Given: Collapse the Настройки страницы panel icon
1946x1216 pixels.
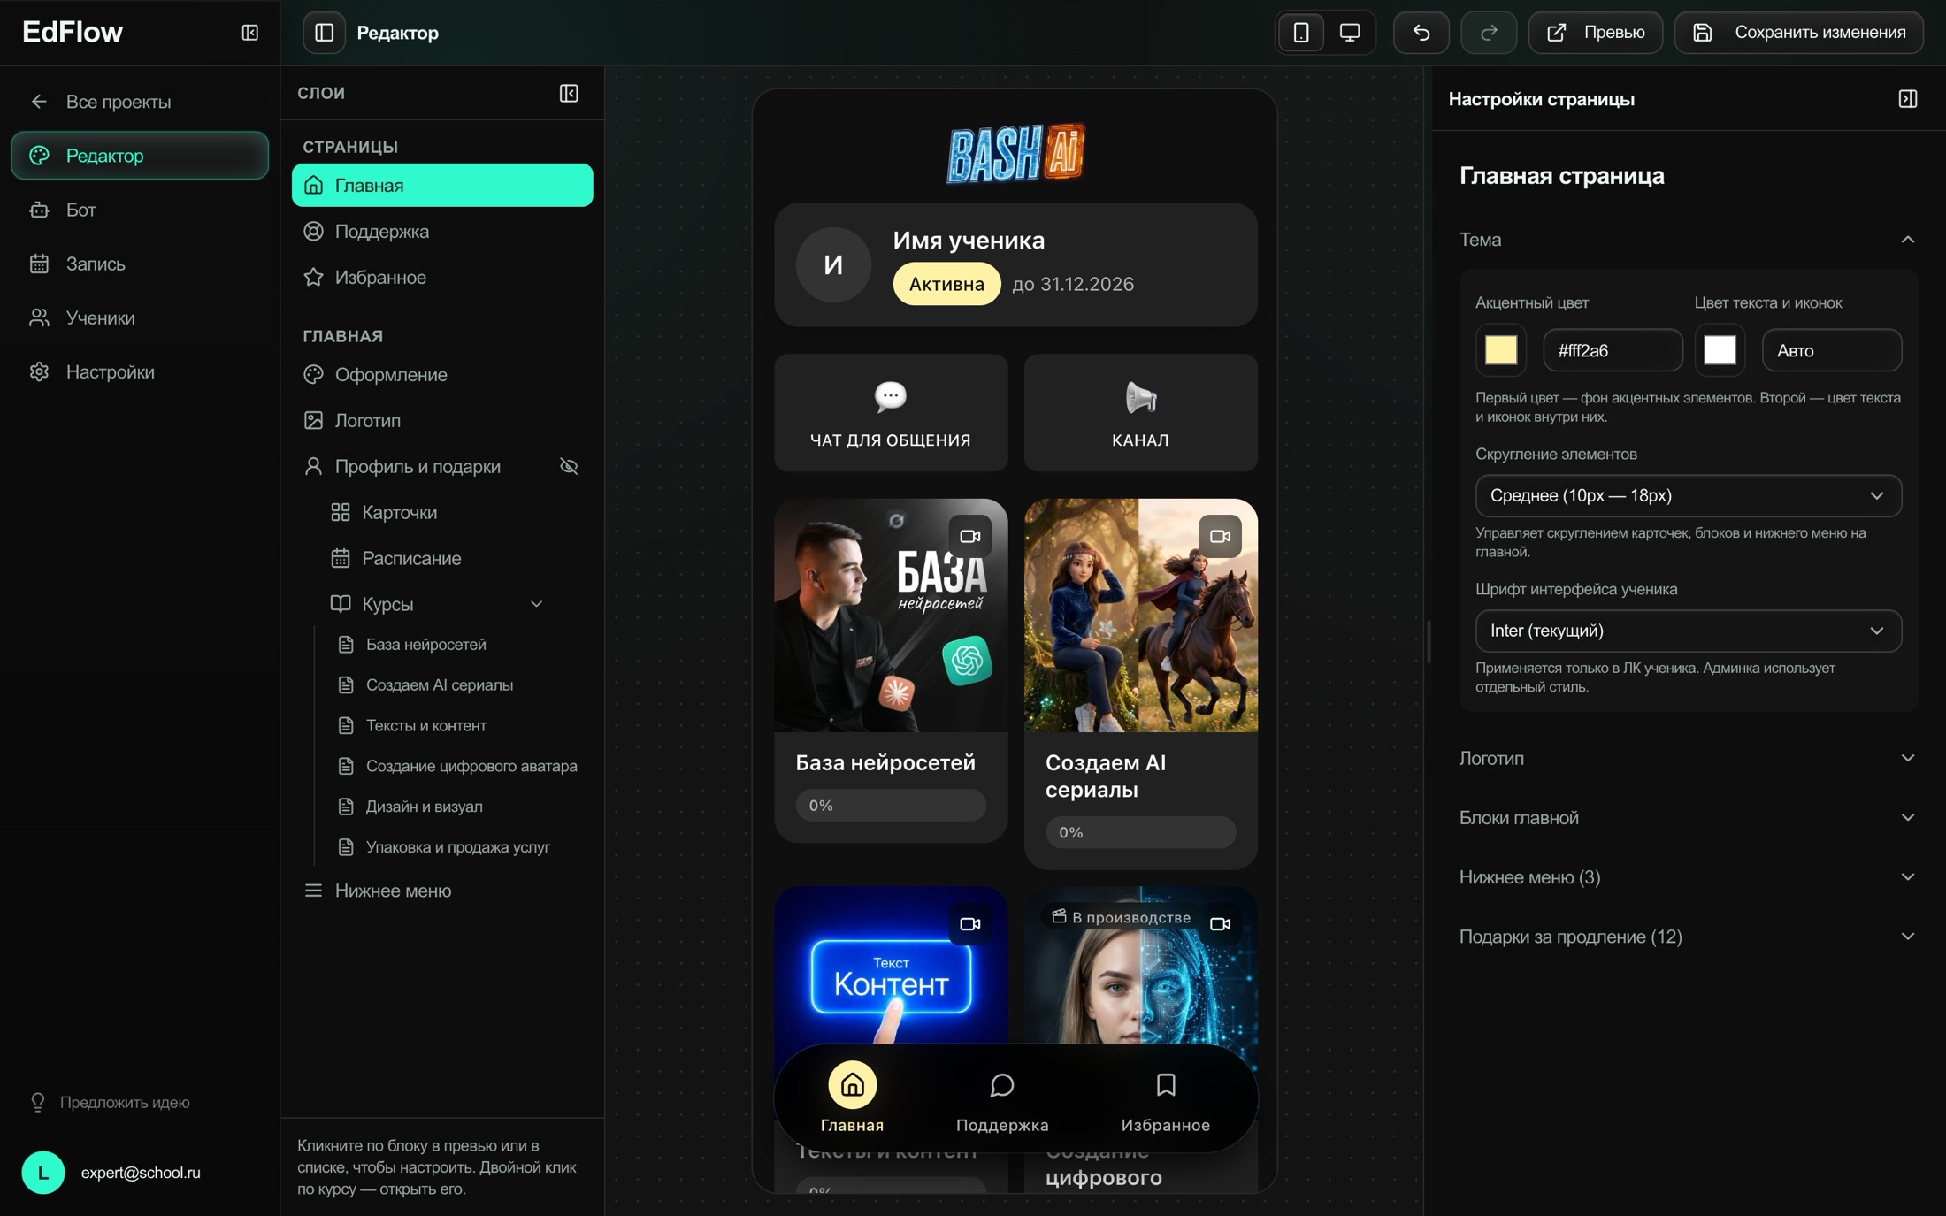Looking at the screenshot, I should click(x=1908, y=99).
